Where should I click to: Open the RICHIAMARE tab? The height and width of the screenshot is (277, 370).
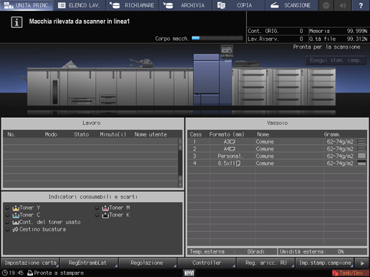point(132,5)
